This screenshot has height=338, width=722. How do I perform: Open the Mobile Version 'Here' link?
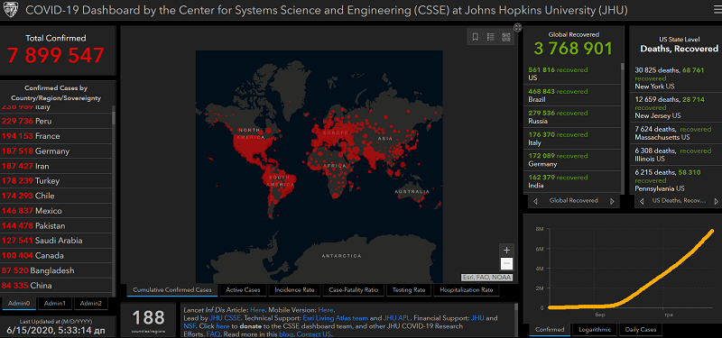(x=326, y=310)
